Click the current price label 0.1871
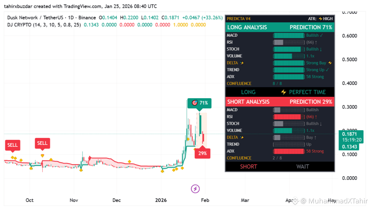370x208 pixels. [349, 134]
